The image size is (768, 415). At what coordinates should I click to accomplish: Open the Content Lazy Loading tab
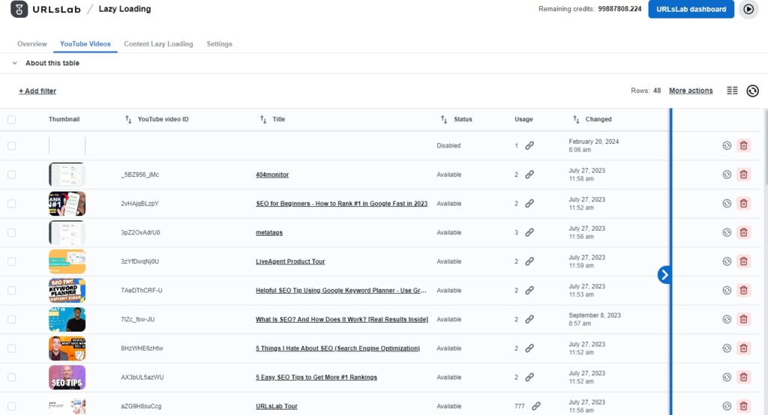(158, 44)
